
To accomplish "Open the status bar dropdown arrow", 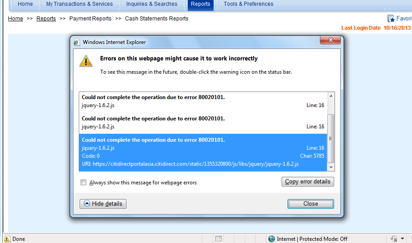I will point(402,239).
